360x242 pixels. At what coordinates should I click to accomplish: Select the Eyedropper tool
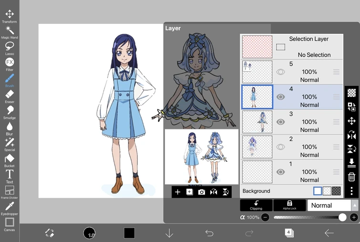[10, 209]
